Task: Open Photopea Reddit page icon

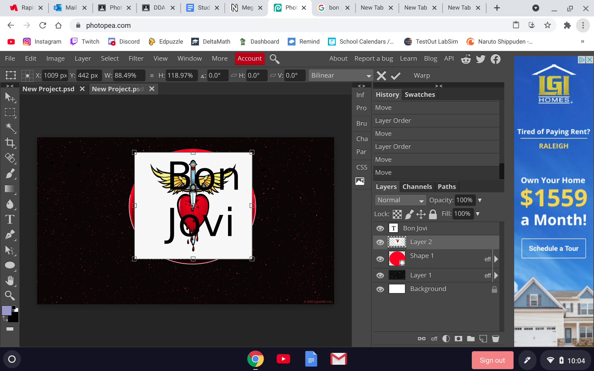Action: pos(466,59)
